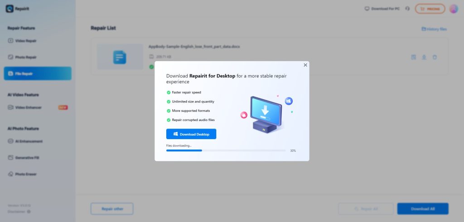Click 'Unlimited size and quantity' text
The image size is (464, 222).
point(193,101)
